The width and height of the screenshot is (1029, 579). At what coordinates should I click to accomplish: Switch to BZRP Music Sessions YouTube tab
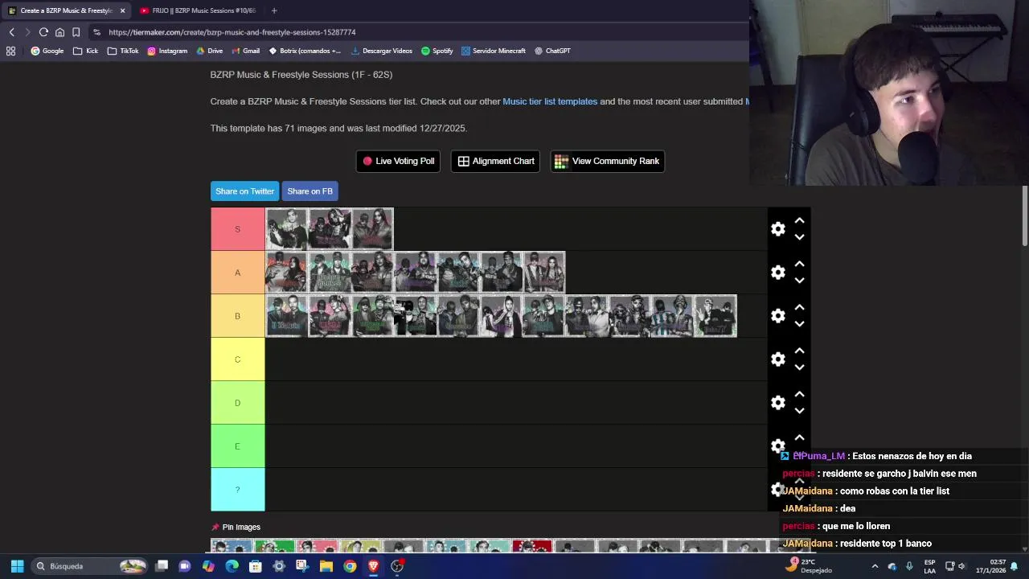pos(197,10)
